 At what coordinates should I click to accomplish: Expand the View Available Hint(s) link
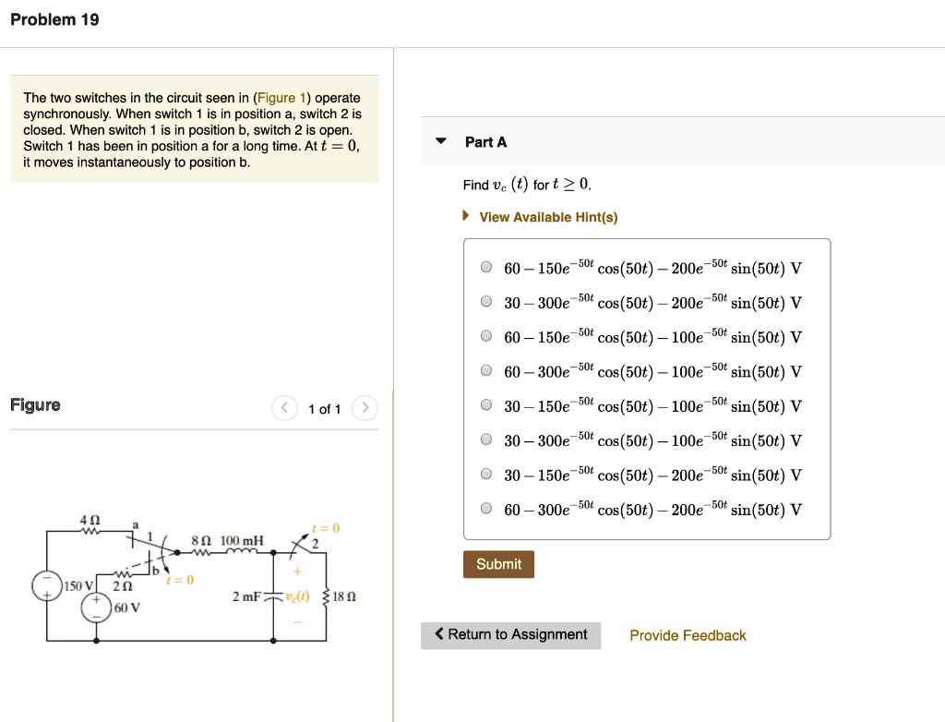pos(548,217)
